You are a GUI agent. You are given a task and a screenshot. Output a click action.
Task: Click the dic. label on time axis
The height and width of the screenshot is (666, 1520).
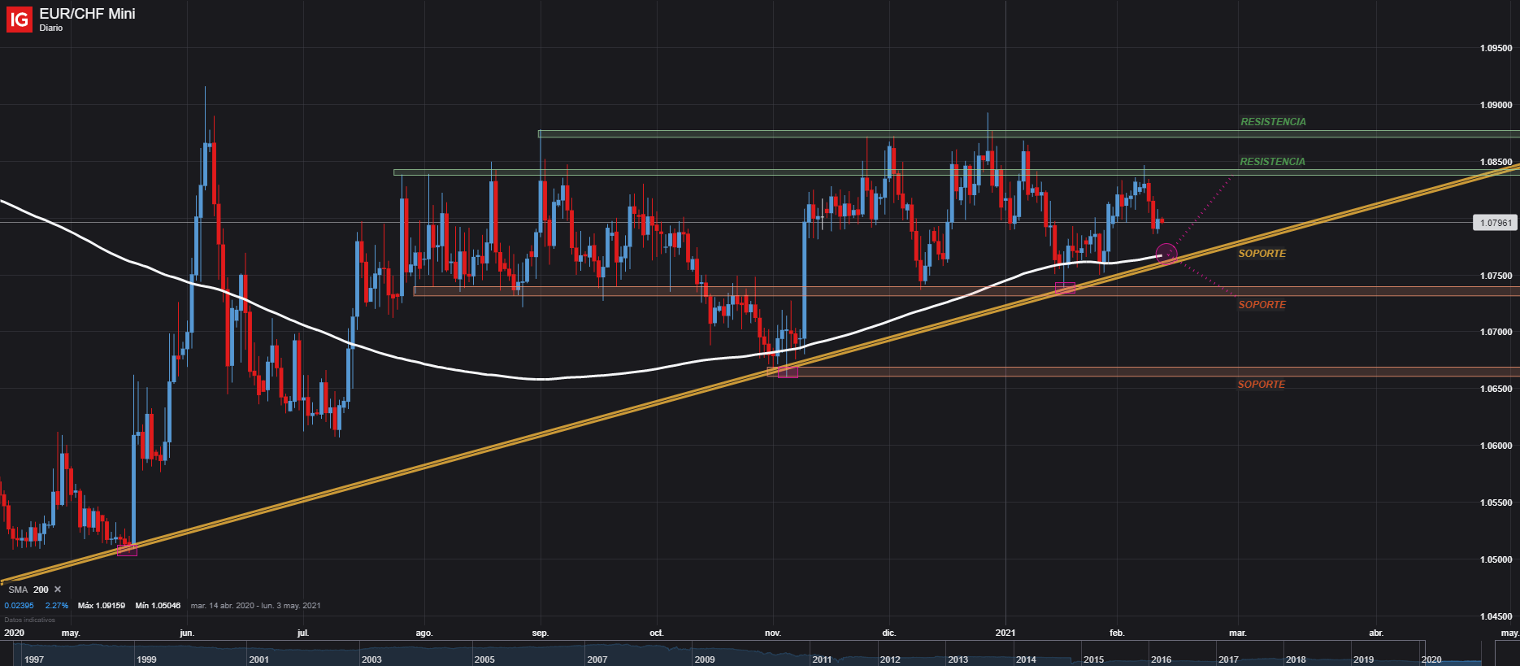coord(889,633)
